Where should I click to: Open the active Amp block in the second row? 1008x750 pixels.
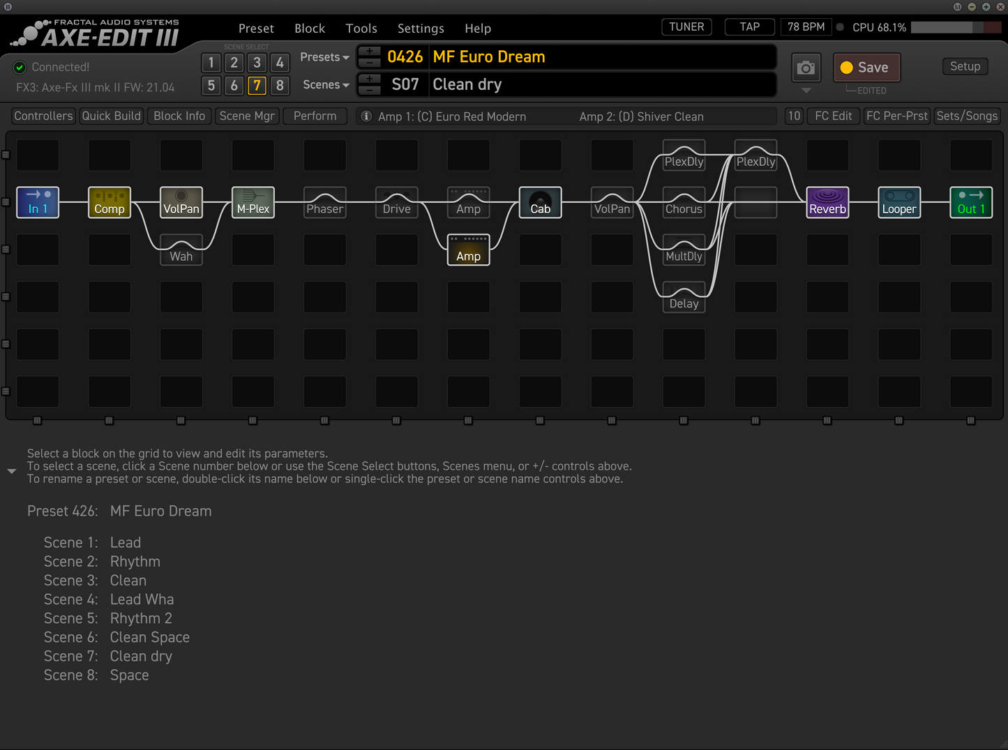468,250
